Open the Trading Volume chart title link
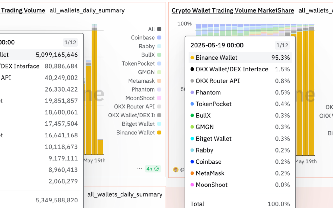 pos(23,10)
